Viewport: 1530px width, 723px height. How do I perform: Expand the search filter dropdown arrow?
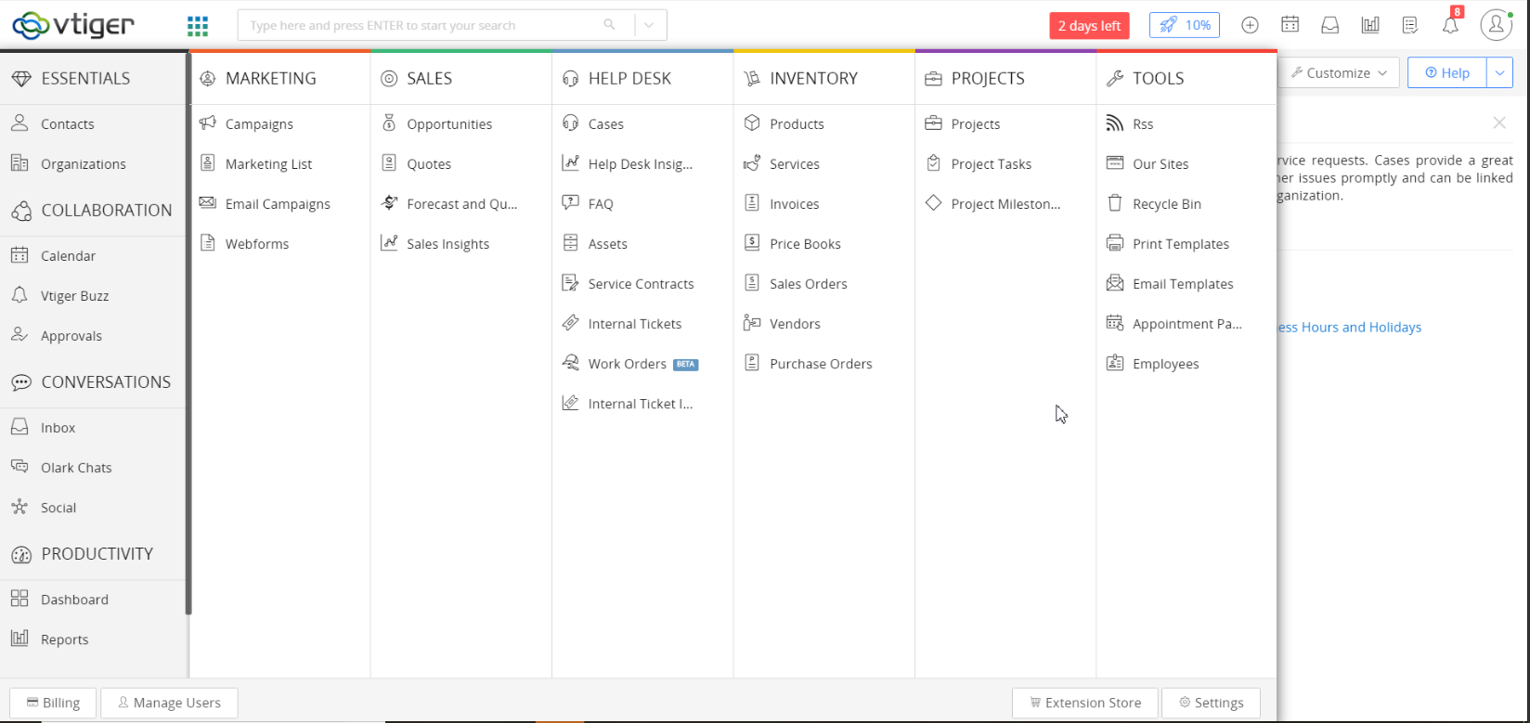pyautogui.click(x=650, y=25)
